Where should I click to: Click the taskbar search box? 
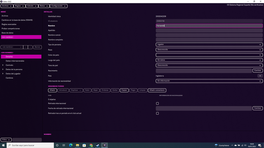(x=30, y=145)
